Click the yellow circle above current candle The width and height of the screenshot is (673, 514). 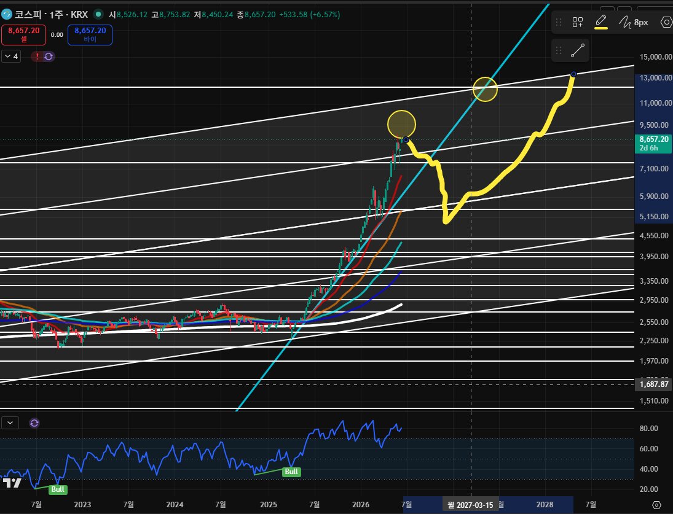tap(401, 124)
